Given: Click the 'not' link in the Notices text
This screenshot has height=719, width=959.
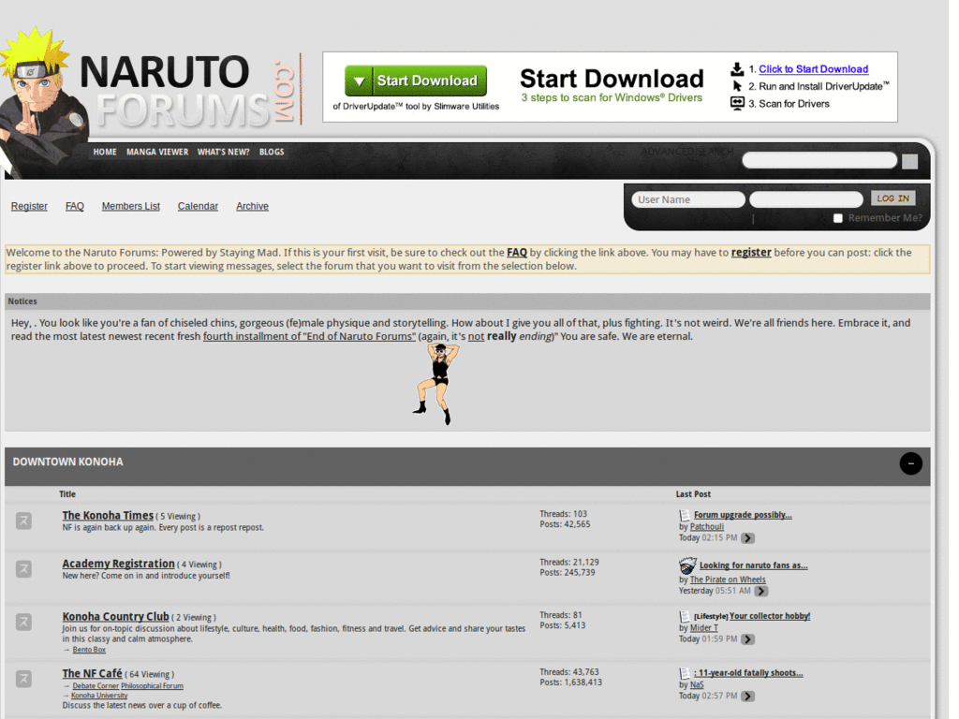Looking at the screenshot, I should point(476,336).
